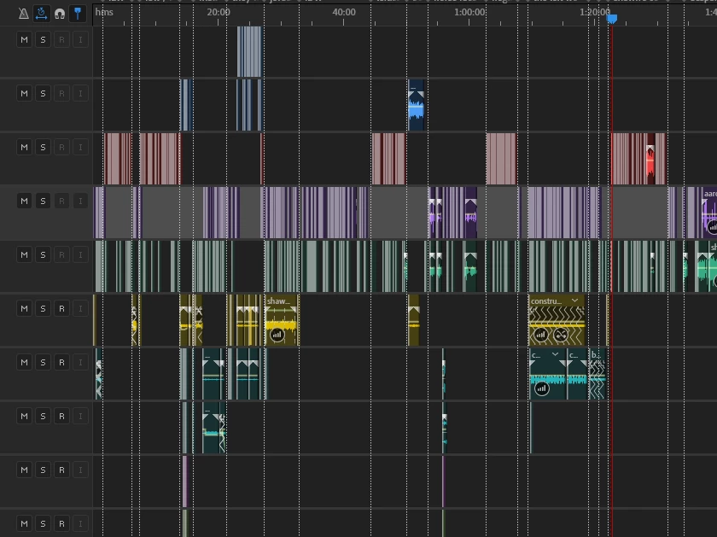This screenshot has height=537, width=717.
Task: Mute the first track with gray clips
Action: 24,40
